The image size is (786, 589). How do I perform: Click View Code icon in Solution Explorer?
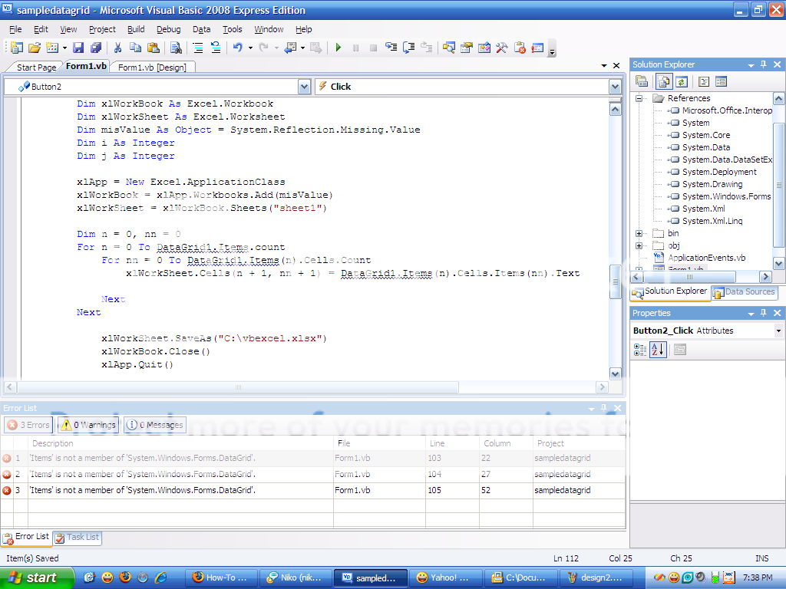(x=704, y=81)
